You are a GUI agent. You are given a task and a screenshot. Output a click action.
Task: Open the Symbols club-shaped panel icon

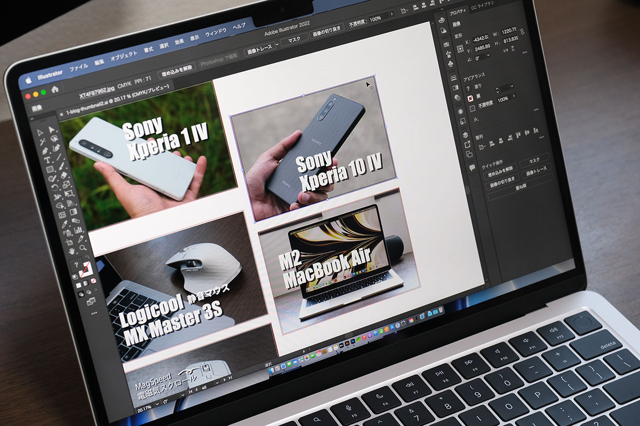click(x=450, y=64)
